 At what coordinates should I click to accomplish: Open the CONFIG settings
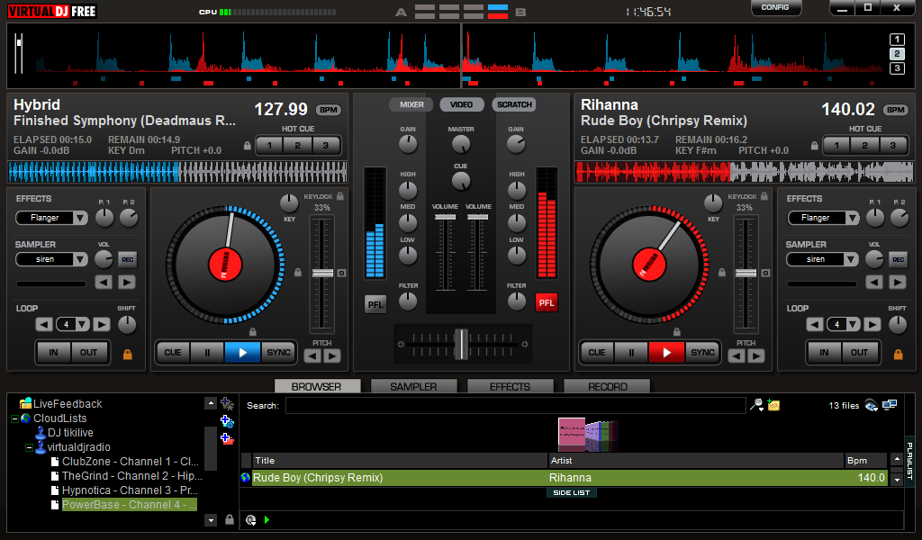775,7
